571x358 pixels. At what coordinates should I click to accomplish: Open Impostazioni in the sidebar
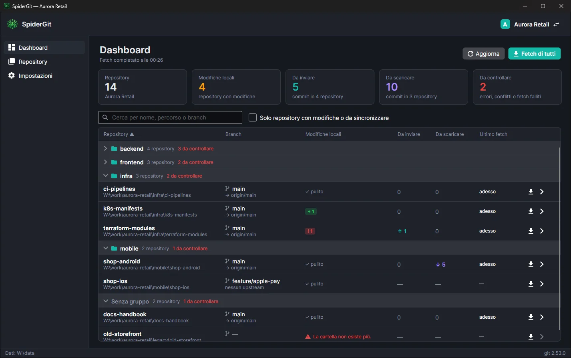[44, 75]
